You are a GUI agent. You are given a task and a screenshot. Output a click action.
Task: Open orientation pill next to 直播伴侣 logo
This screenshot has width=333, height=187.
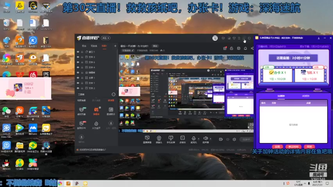pyautogui.click(x=106, y=38)
